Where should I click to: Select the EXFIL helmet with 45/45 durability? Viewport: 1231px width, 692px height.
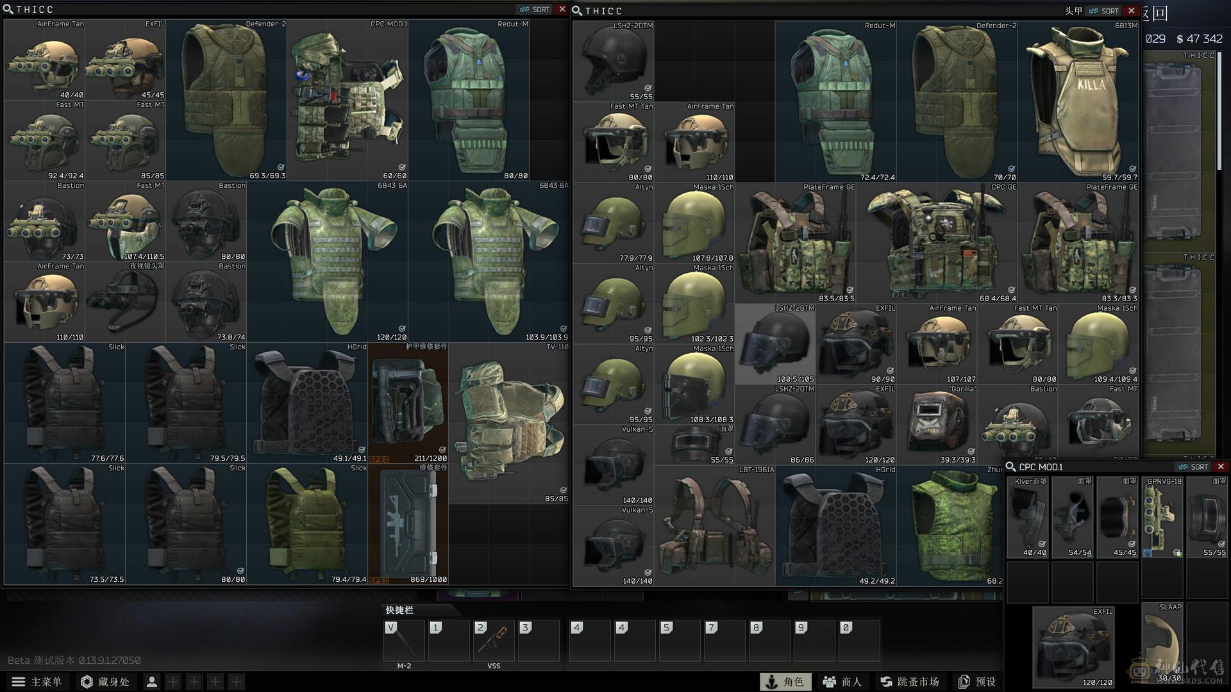(126, 60)
